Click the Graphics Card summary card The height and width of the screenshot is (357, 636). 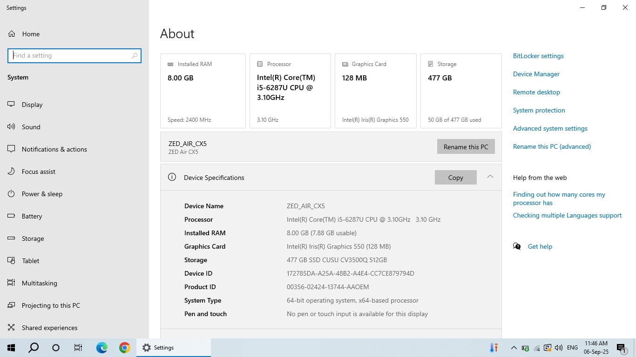click(x=376, y=91)
